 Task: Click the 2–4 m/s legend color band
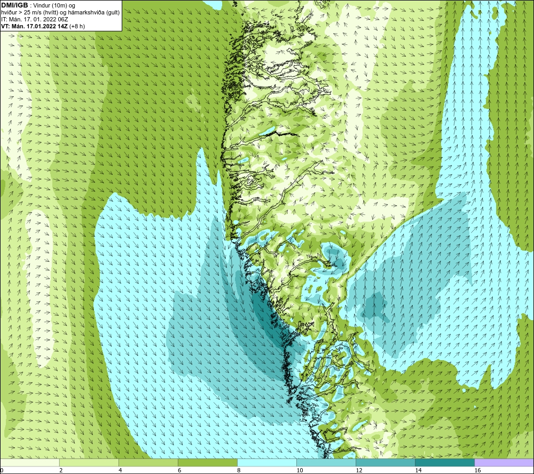(x=89, y=462)
